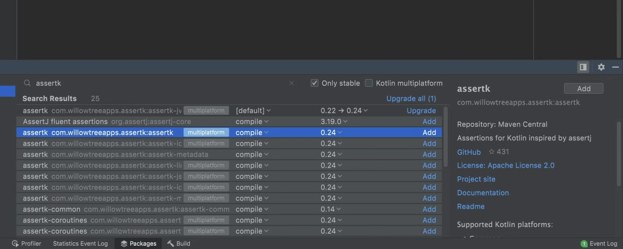Open the Documentation link
This screenshot has width=623, height=249.
483,193
